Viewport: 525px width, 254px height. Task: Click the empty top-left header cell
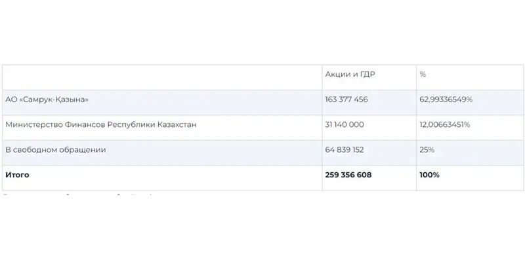(162, 77)
